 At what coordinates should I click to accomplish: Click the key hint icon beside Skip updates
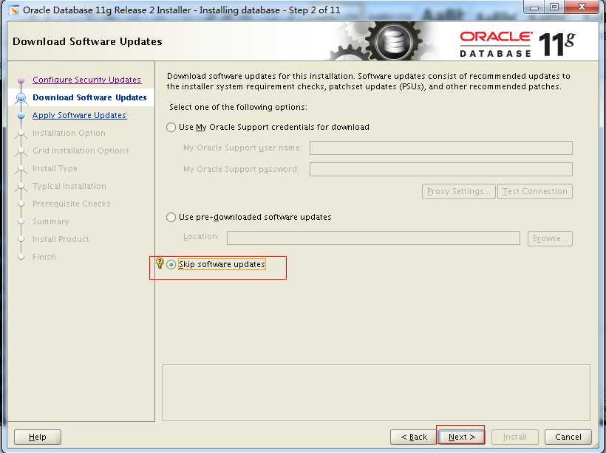[x=159, y=263]
